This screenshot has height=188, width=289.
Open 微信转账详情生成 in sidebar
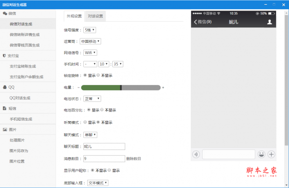(x=28, y=35)
